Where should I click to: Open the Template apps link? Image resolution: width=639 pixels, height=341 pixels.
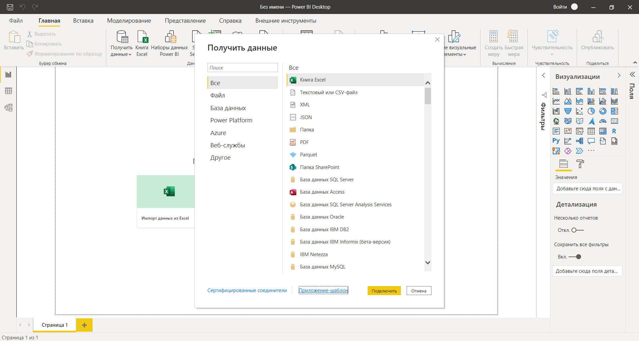coord(323,290)
